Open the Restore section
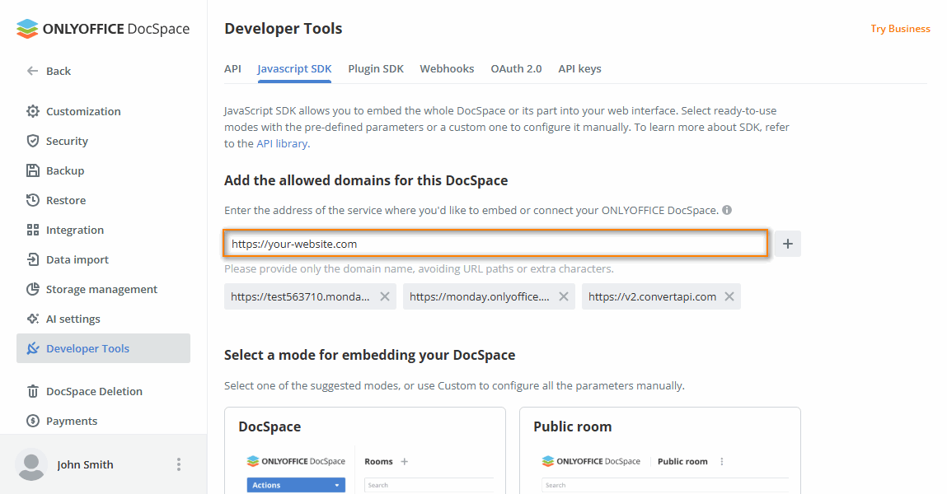The image size is (947, 494). [65, 200]
